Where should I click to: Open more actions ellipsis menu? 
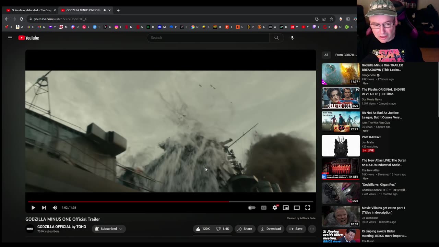(x=312, y=229)
